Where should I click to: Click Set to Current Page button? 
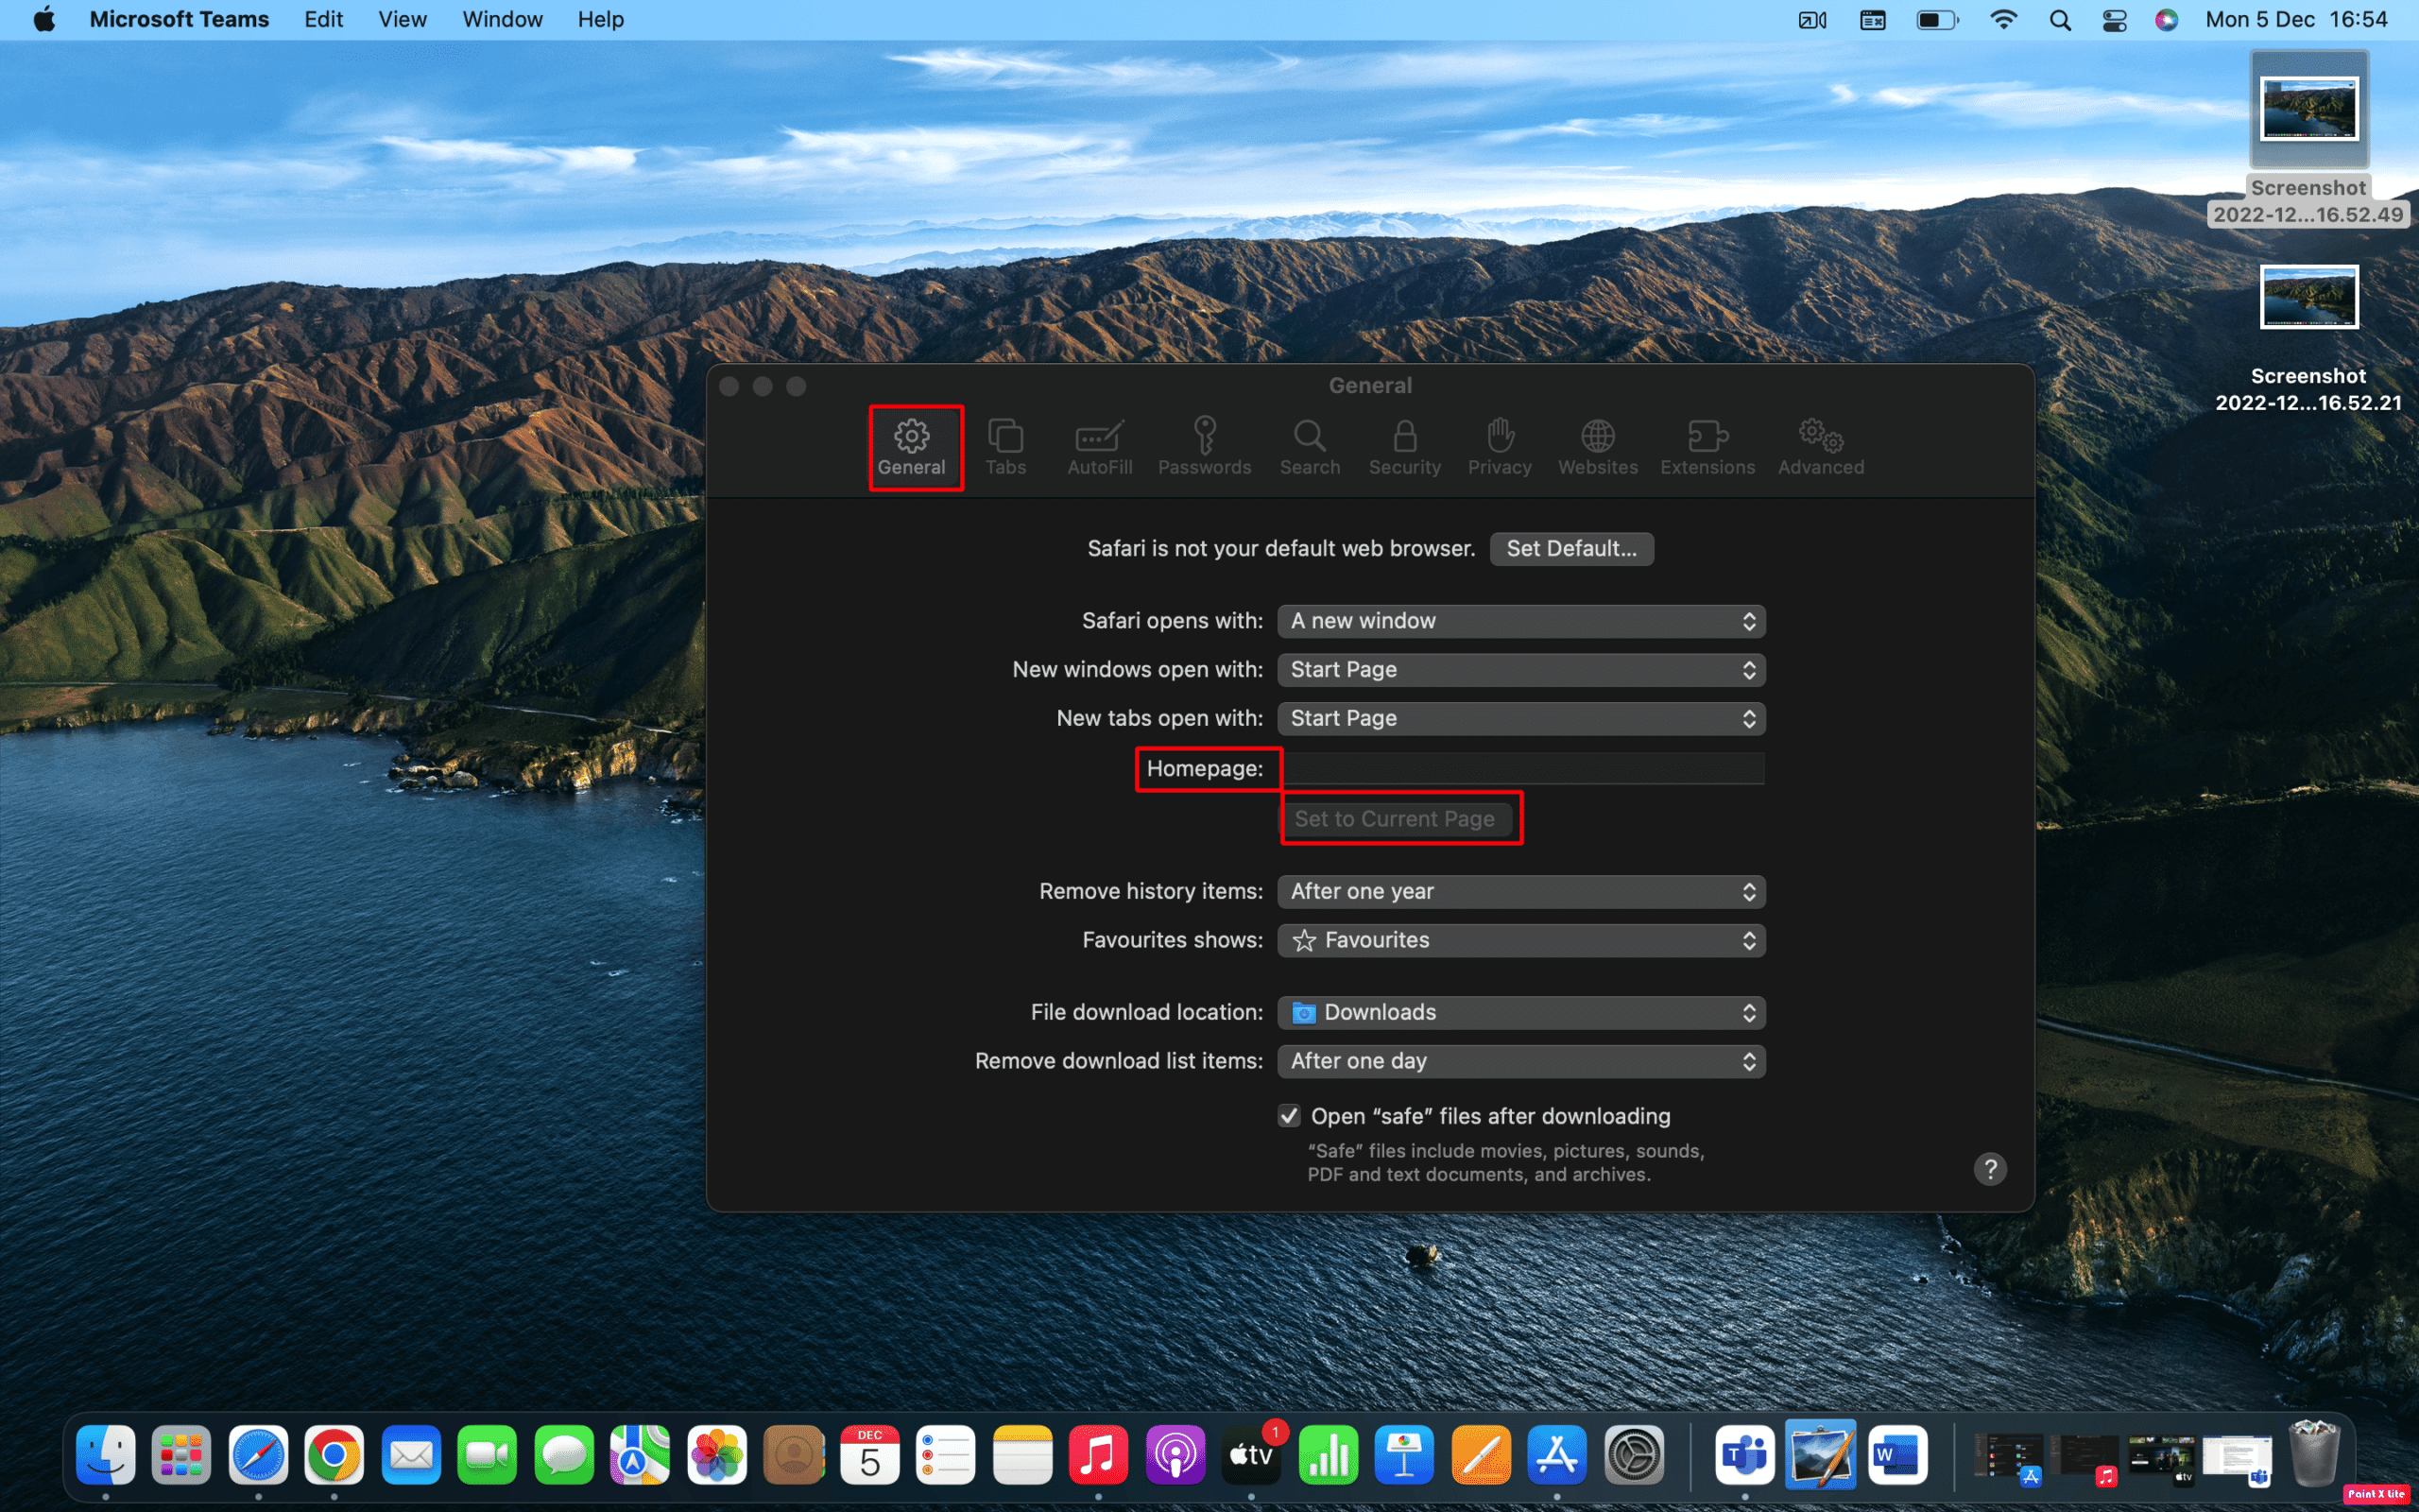1395,818
